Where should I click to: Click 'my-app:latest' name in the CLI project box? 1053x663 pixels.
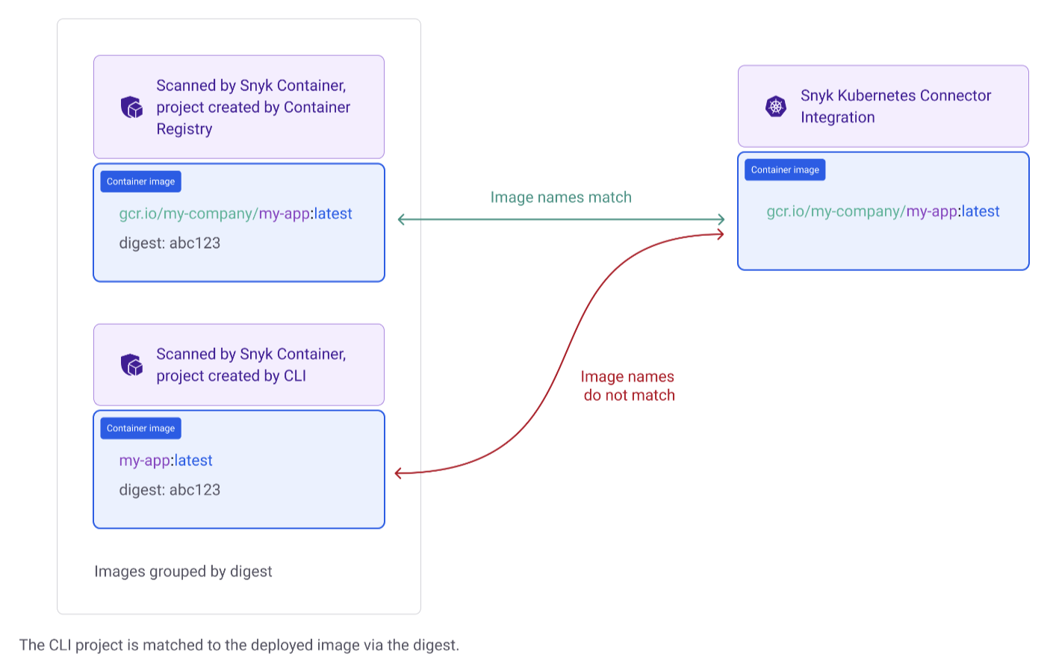(166, 461)
